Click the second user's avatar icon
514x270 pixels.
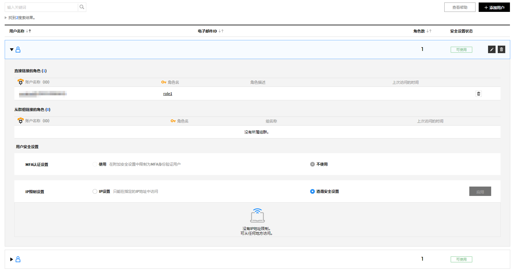point(18,259)
